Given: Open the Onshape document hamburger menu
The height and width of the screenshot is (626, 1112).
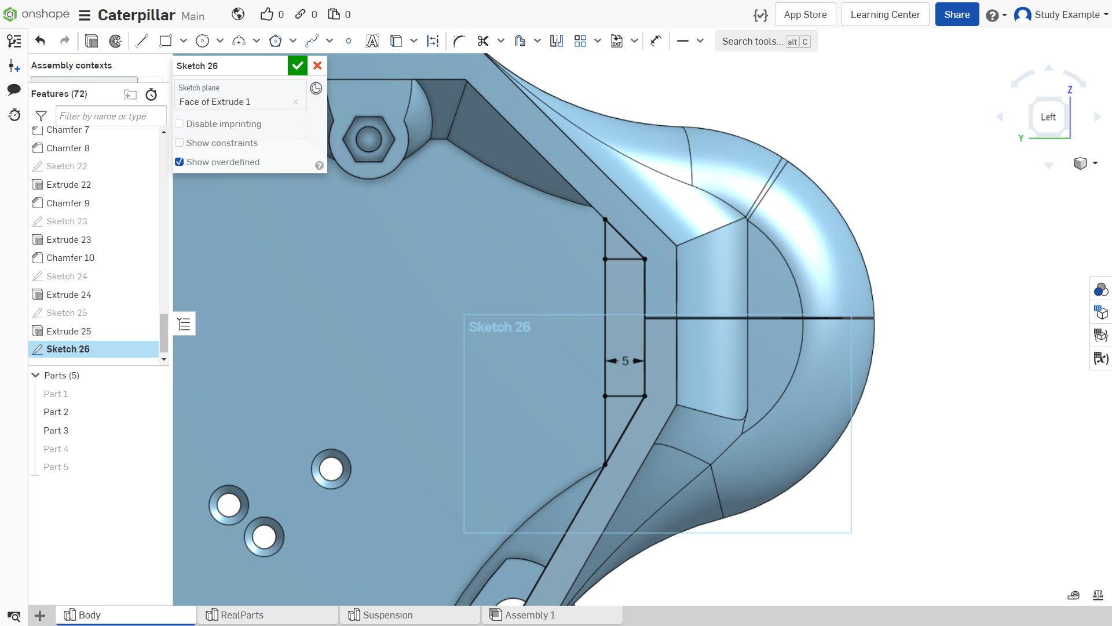Looking at the screenshot, I should [x=85, y=15].
